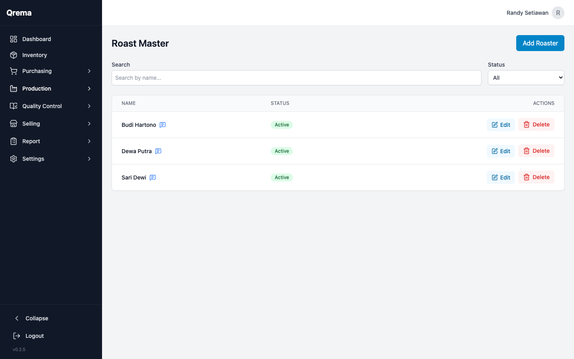574x359 pixels.
Task: Open the Selling menu
Action: click(x=31, y=124)
